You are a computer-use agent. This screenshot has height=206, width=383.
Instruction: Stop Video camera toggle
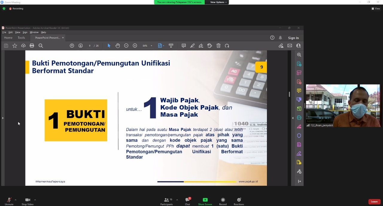click(28, 201)
